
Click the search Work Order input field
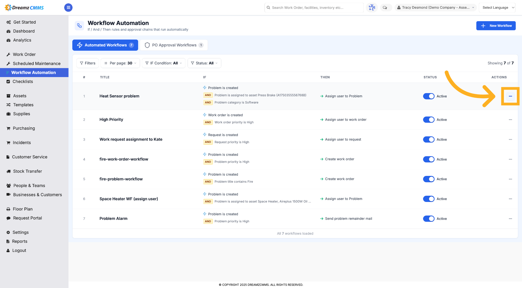[x=314, y=8]
